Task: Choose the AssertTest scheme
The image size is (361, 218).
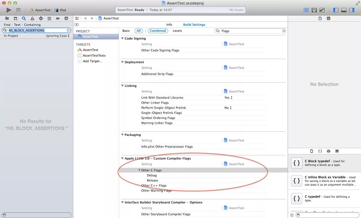Action: [x=40, y=10]
